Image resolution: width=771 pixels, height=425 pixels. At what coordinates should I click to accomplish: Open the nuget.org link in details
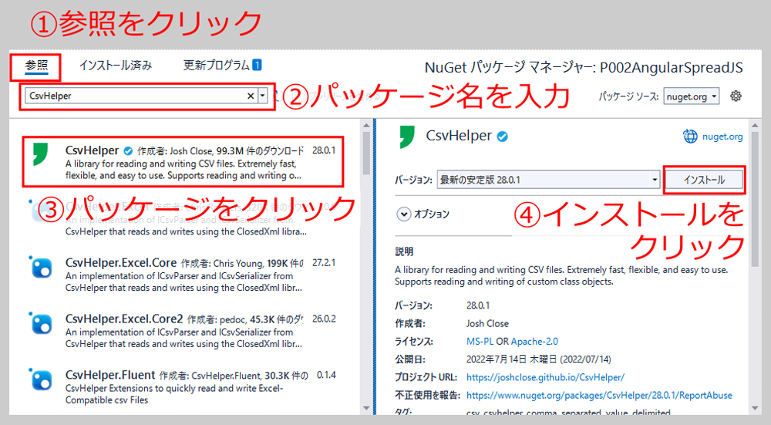point(722,137)
